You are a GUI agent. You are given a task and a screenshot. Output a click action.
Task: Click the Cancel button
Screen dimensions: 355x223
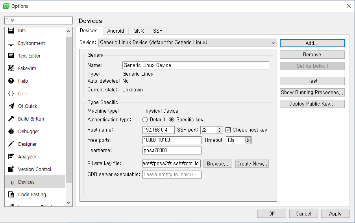[x=303, y=214]
